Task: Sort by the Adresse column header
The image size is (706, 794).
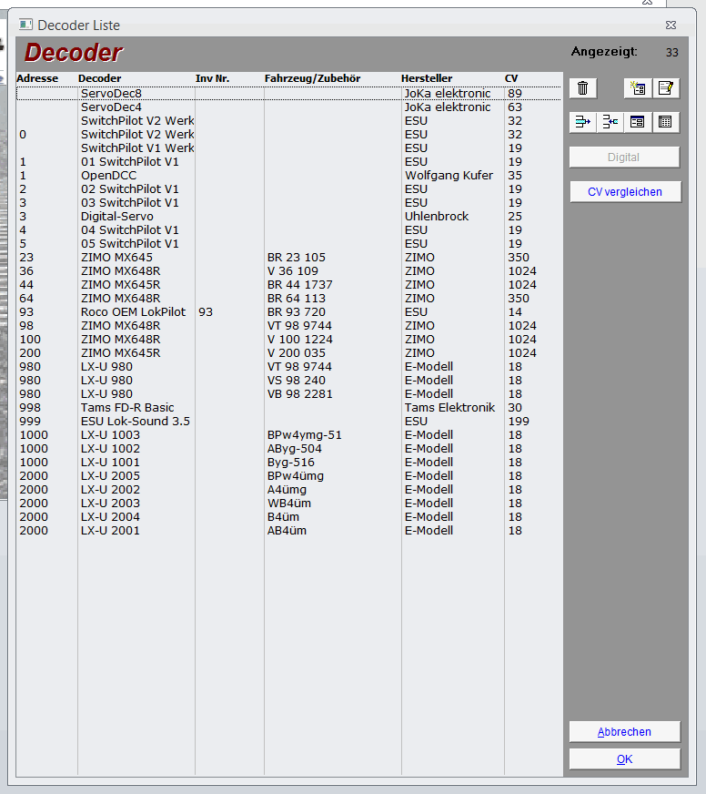Action: (x=37, y=78)
